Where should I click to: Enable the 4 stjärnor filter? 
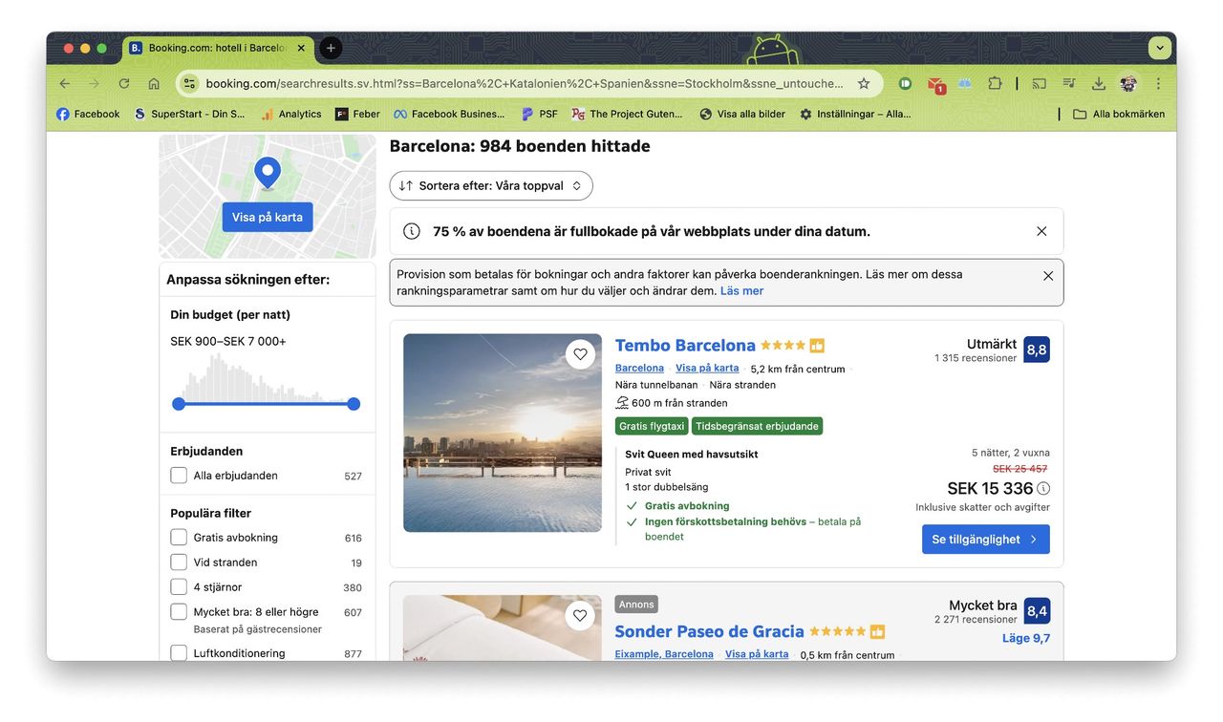(179, 586)
